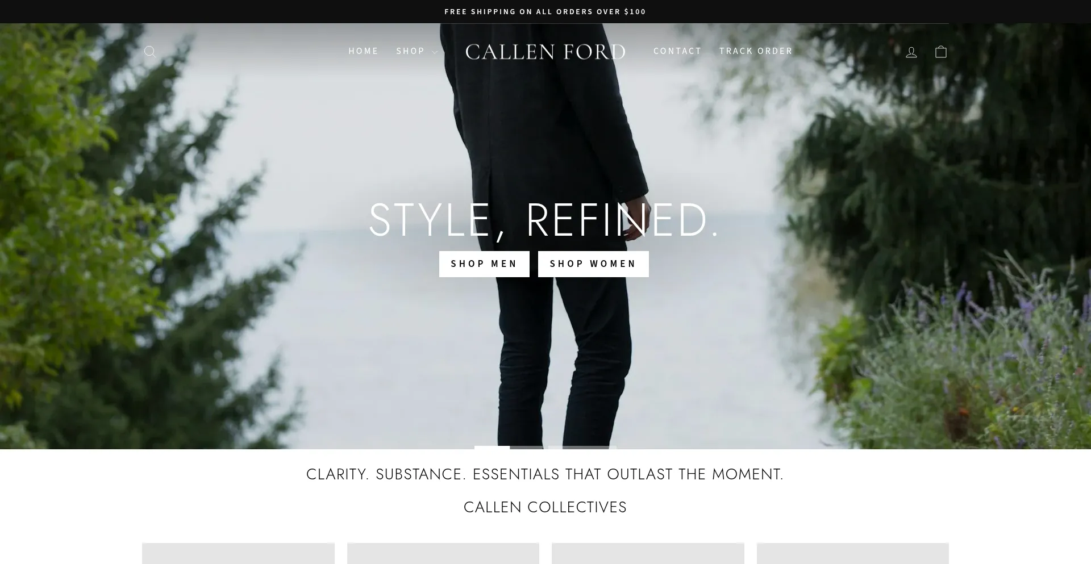Open the second Callen Collectives card
The height and width of the screenshot is (564, 1091).
(443, 553)
